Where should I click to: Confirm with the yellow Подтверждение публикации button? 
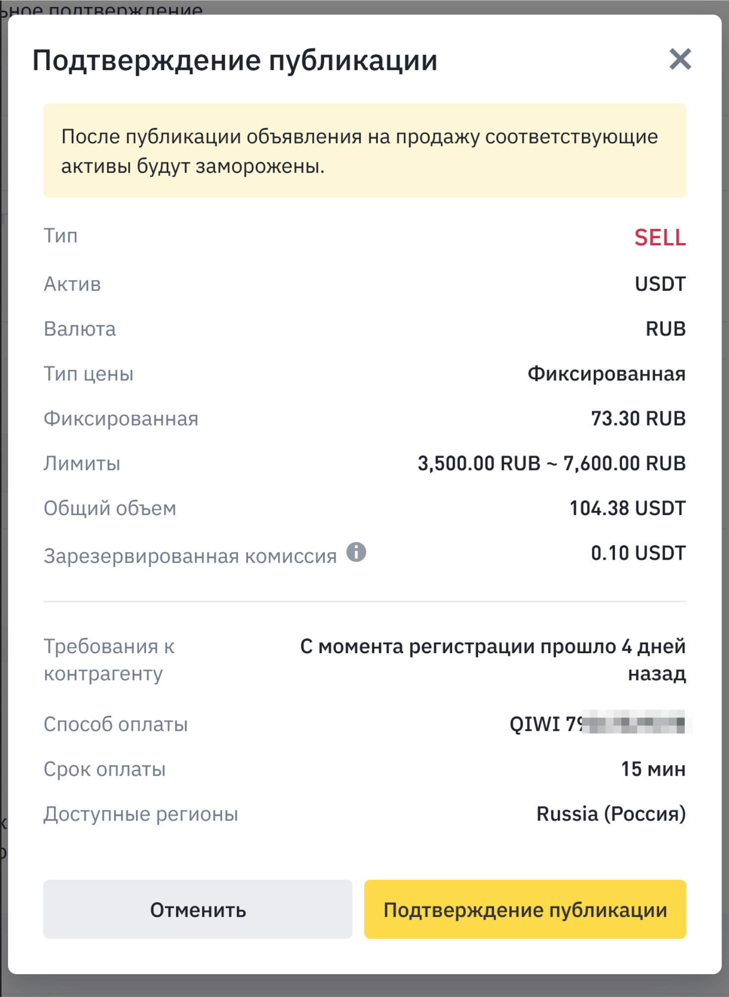[x=525, y=909]
